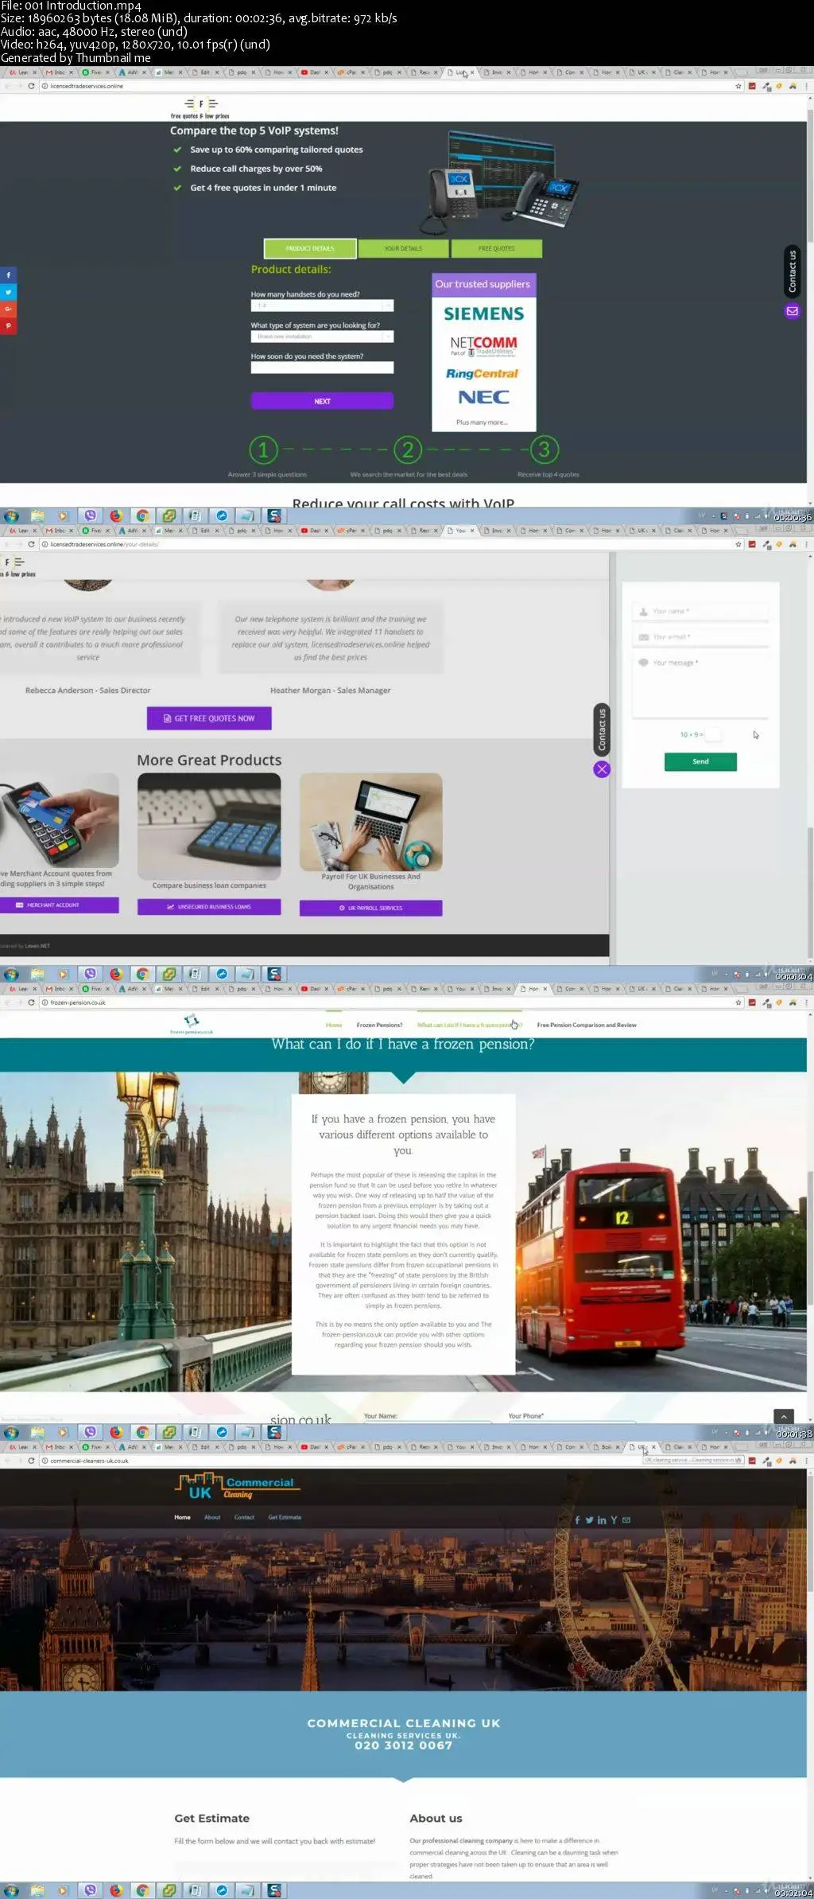This screenshot has width=814, height=1899.
Task: Open Chrome from taskbar below VoIP frame
Action: pyautogui.click(x=142, y=516)
